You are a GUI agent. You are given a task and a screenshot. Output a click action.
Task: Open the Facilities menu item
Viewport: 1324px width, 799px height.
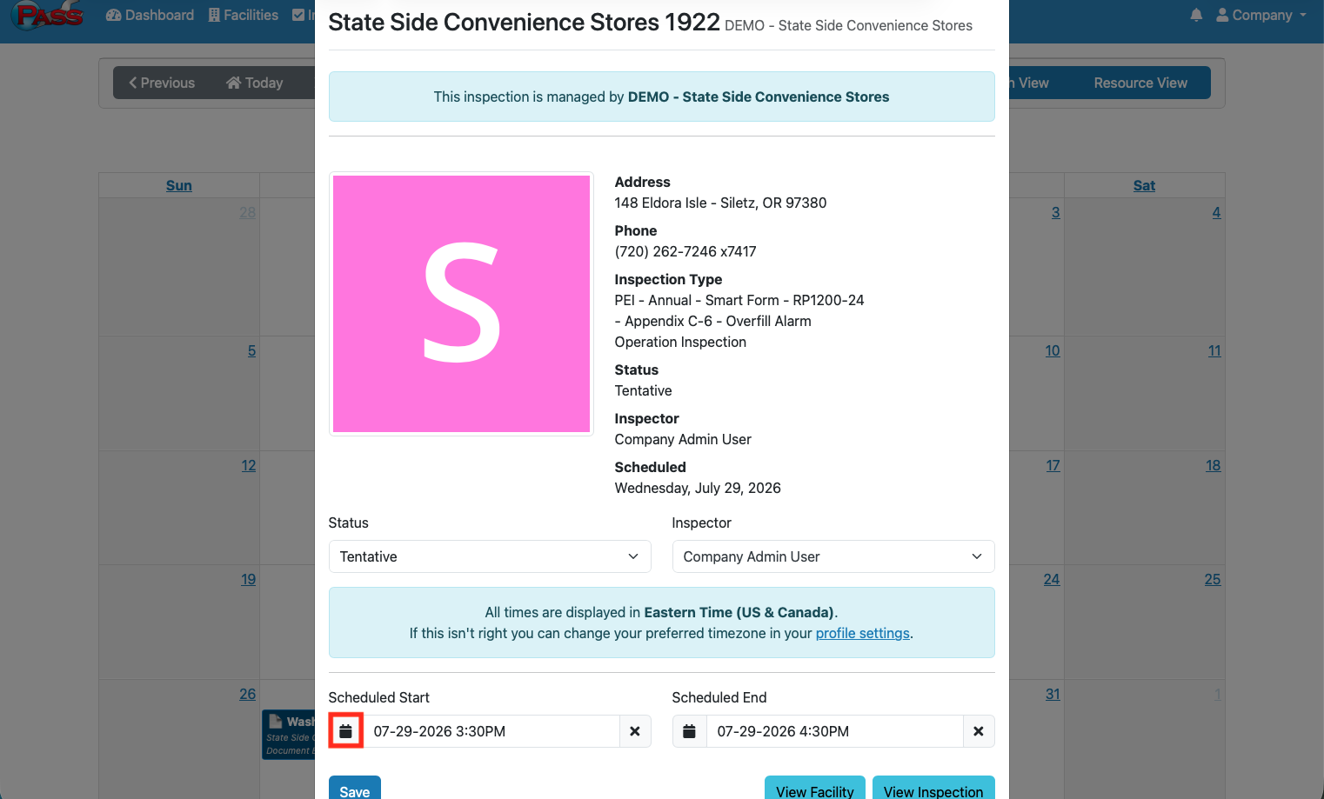click(244, 15)
